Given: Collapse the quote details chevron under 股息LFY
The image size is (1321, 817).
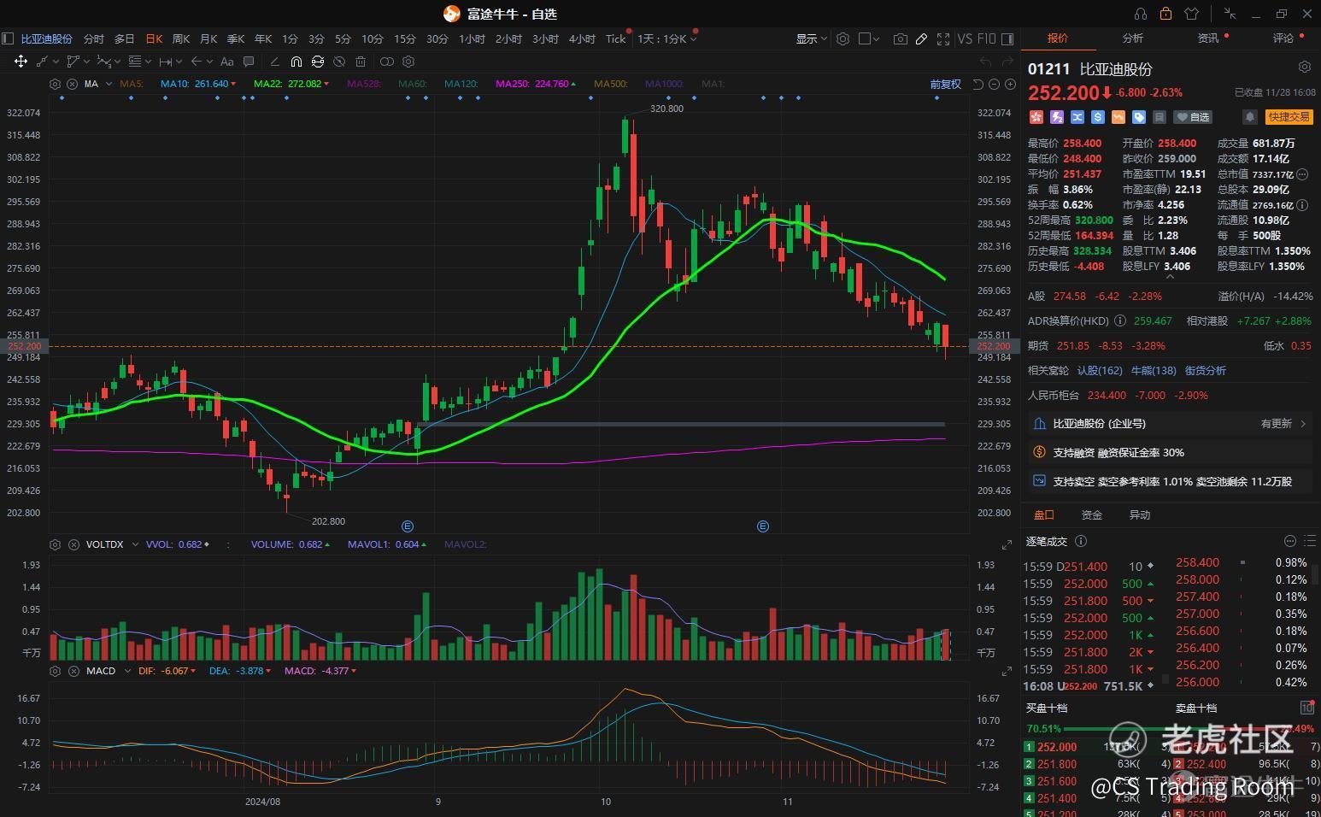Looking at the screenshot, I should 1170,276.
